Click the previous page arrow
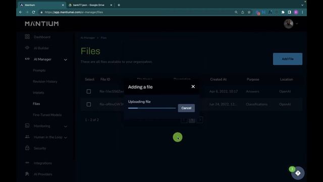 pos(184,120)
